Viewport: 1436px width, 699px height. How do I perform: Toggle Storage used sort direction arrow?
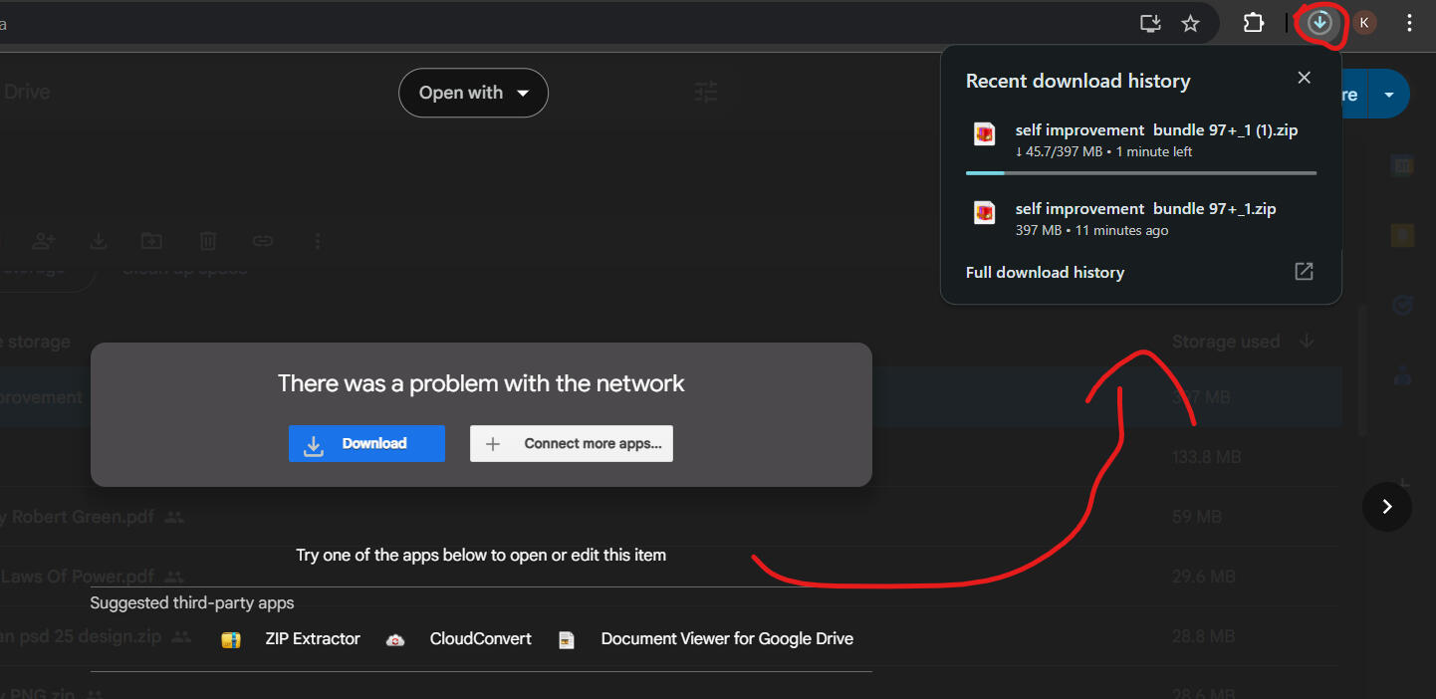(x=1307, y=342)
